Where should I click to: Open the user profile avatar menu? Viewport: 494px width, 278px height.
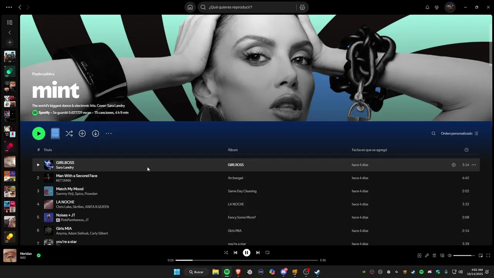(450, 7)
